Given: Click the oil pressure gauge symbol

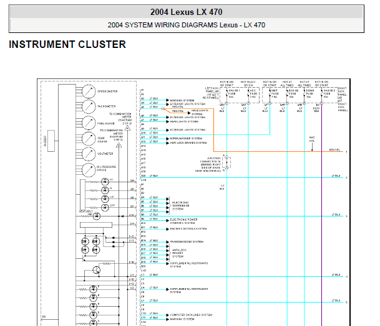Looking at the screenshot, I should pos(89,170).
